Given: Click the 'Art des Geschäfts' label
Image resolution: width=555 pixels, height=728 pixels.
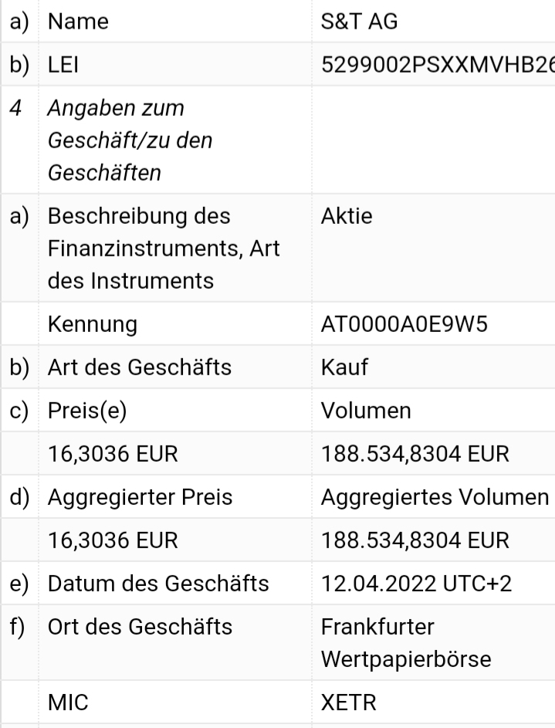Looking at the screenshot, I should click(x=139, y=367).
